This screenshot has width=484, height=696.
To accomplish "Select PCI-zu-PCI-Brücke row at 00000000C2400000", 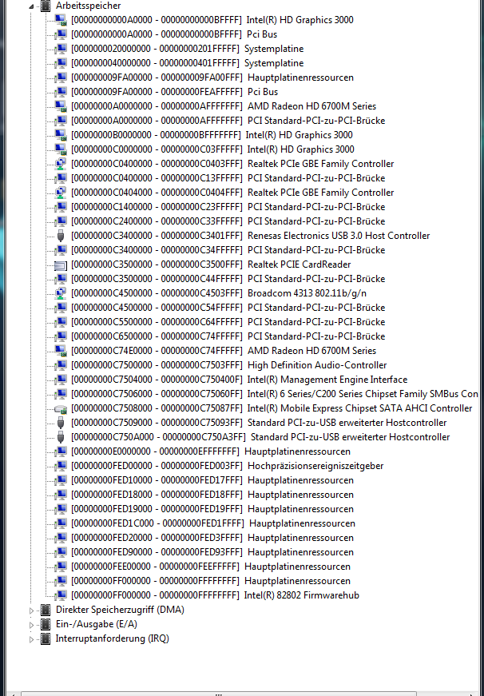I will click(x=228, y=221).
